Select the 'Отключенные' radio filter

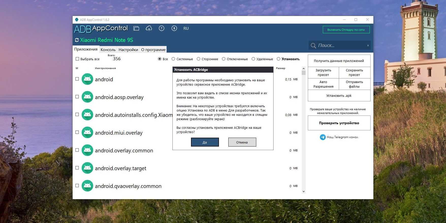tap(224, 59)
